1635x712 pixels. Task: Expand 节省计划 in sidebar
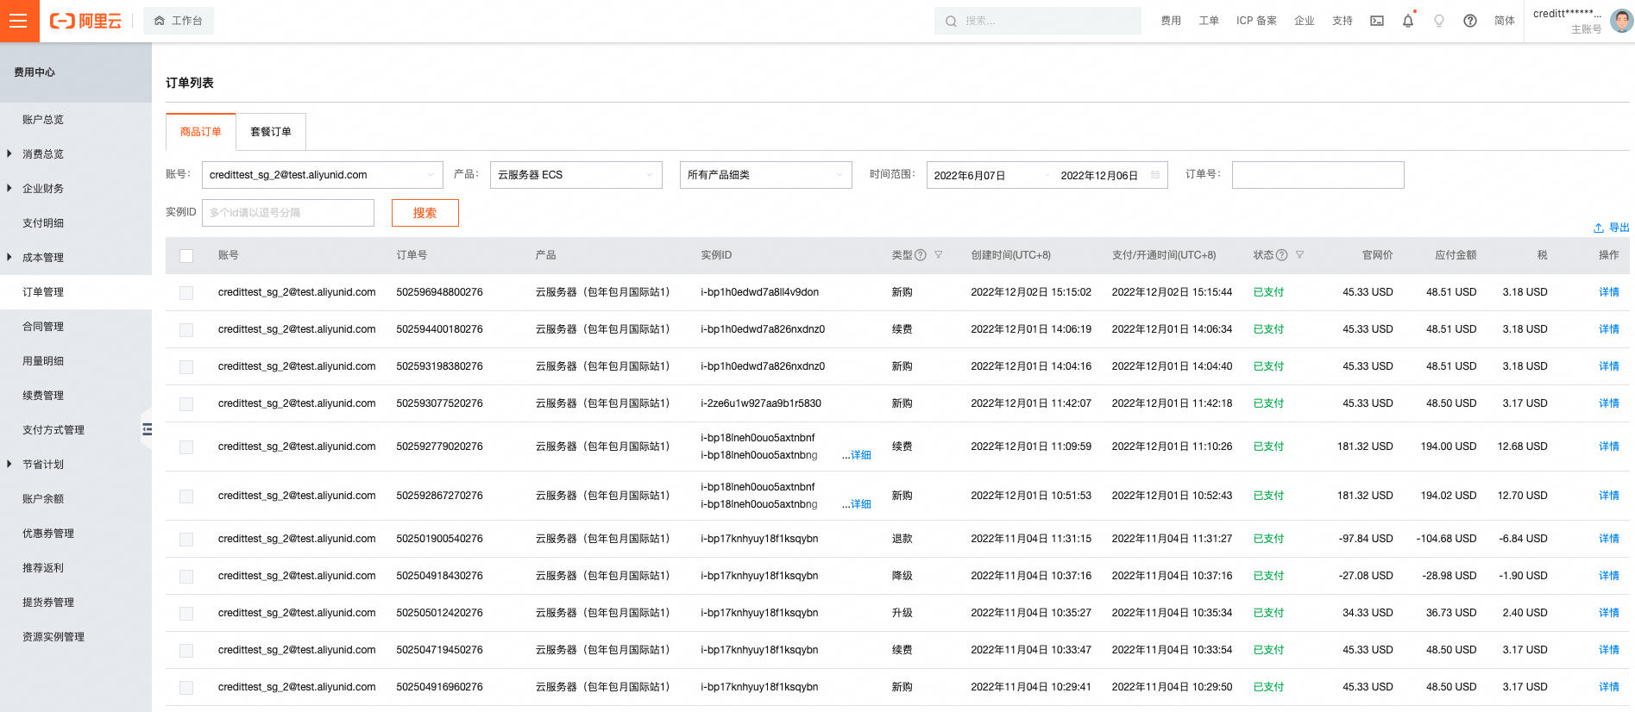pos(9,465)
